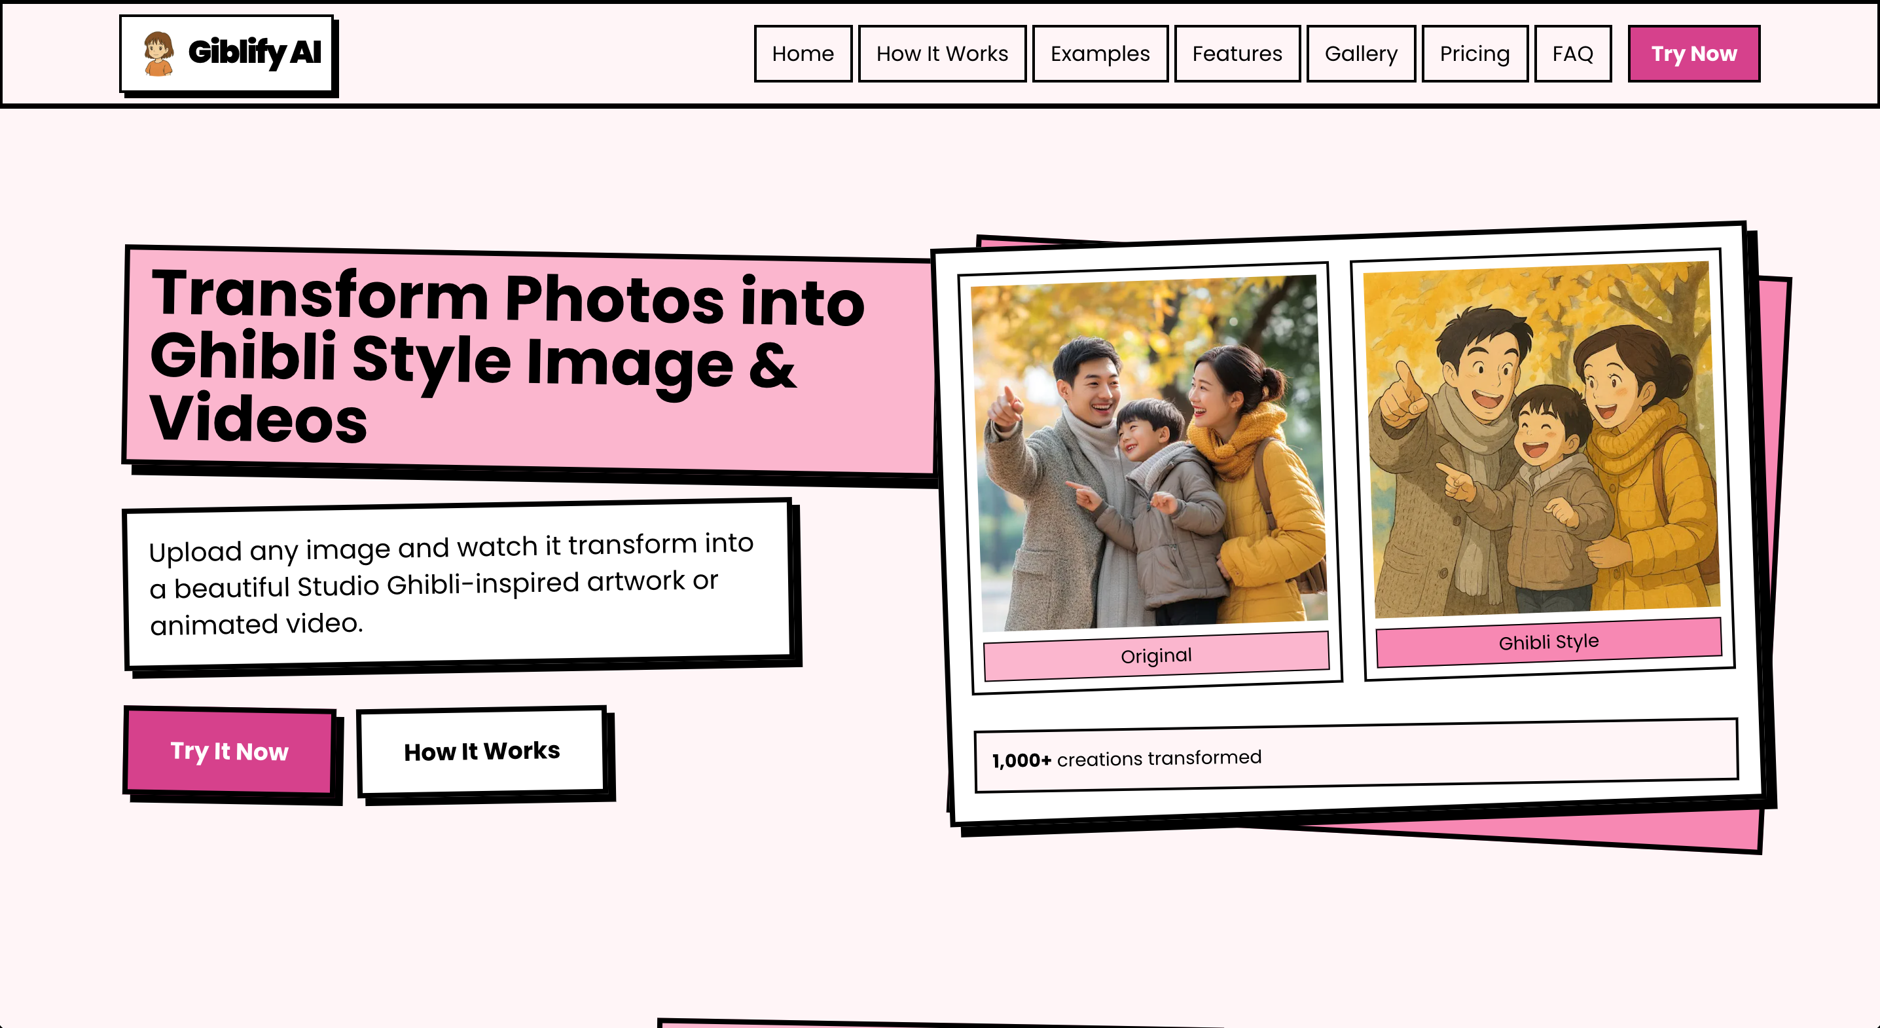
Task: Jump to the FAQ section
Action: click(x=1572, y=54)
